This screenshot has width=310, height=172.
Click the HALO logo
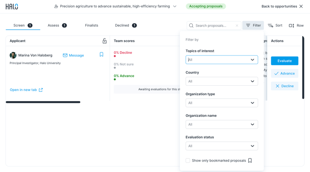(12, 6)
